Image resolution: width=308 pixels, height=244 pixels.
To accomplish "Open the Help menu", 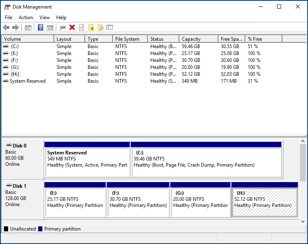I will coord(61,18).
